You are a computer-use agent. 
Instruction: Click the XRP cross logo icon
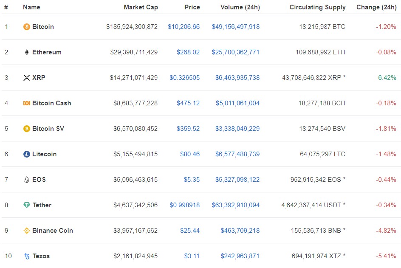click(27, 78)
